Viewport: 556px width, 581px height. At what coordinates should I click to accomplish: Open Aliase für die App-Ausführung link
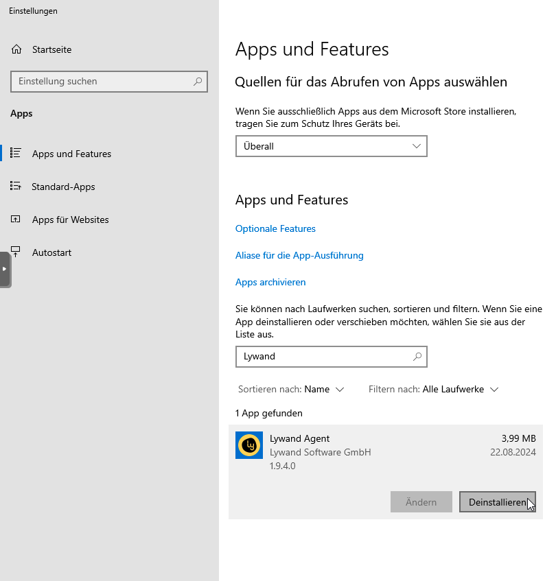pyautogui.click(x=299, y=255)
